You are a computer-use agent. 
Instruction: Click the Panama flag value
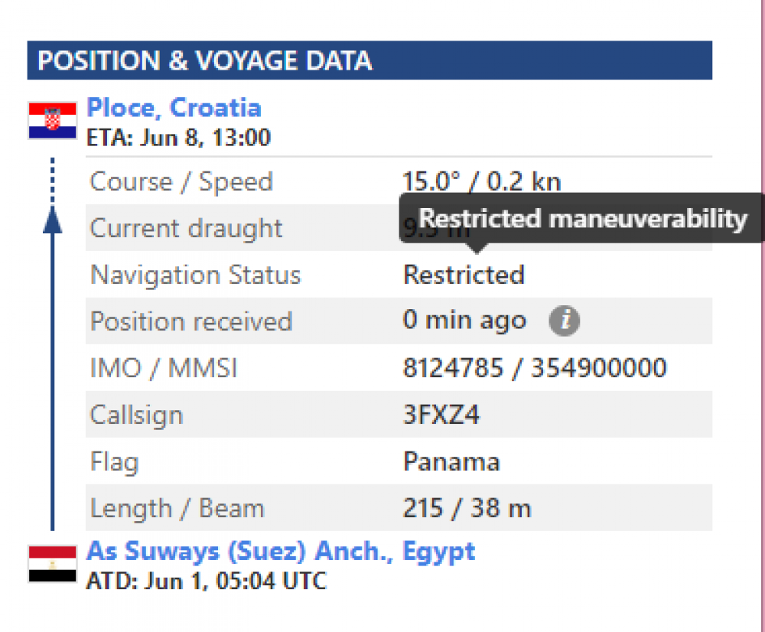[x=451, y=461]
